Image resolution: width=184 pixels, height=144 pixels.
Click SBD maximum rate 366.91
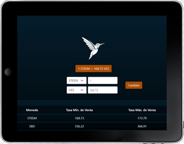coord(142,126)
